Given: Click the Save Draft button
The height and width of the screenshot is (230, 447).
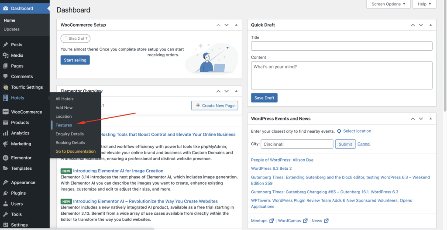Looking at the screenshot, I should click(264, 98).
